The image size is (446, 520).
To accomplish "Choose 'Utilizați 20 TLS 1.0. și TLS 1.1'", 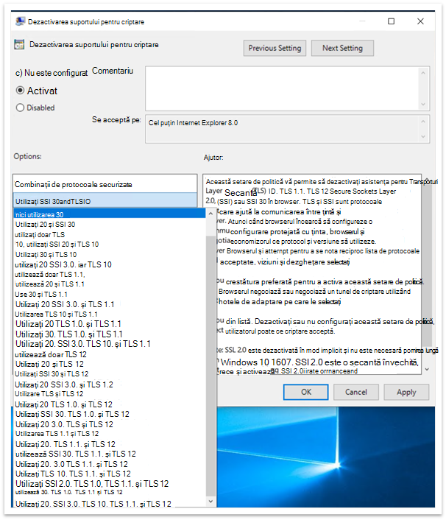I will click(x=110, y=324).
